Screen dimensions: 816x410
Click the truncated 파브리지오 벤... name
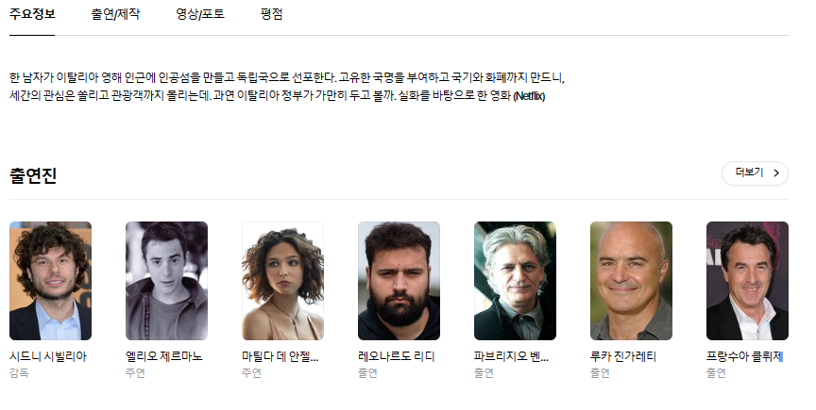[512, 356]
